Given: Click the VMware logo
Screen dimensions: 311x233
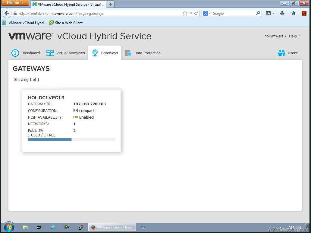Looking at the screenshot, I should 30,36.
